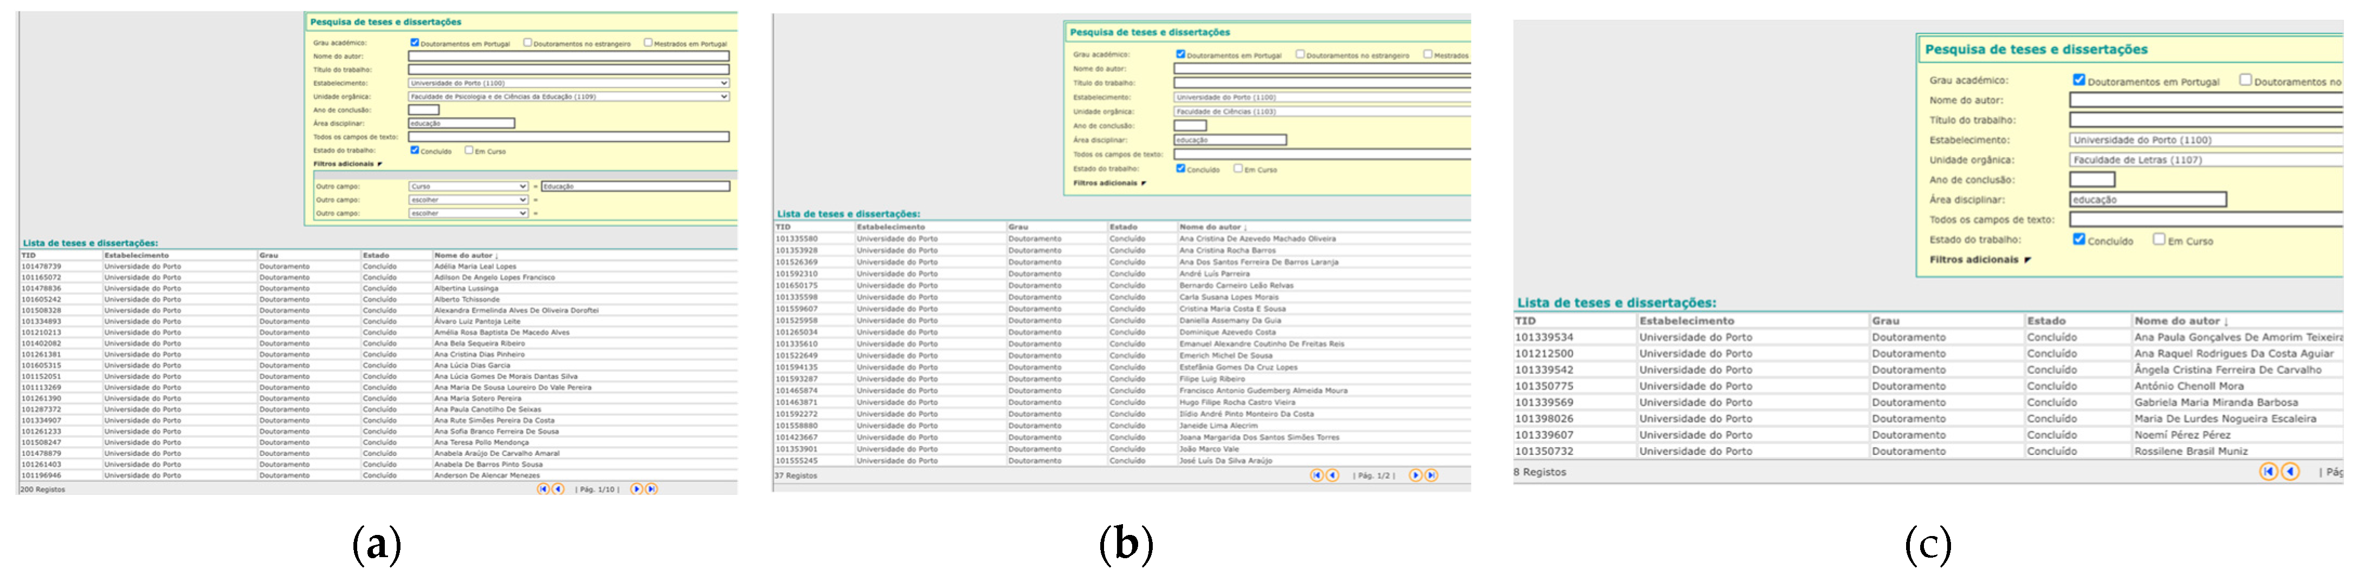Screen dimensions: 2358x582
Task: Click 'Estabelecimento' column header in panel (c)
Action: [x=1686, y=321]
